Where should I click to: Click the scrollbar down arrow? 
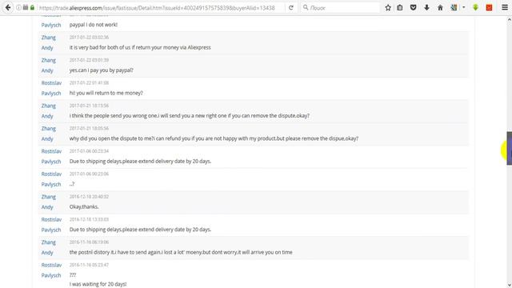[509, 285]
